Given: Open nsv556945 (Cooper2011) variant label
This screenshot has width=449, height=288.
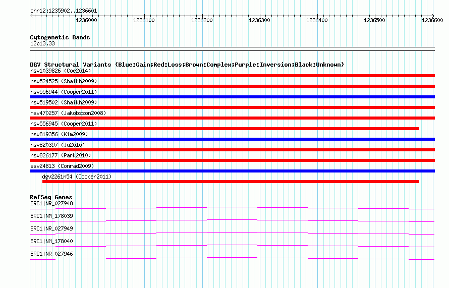Looking at the screenshot, I should 64,124.
